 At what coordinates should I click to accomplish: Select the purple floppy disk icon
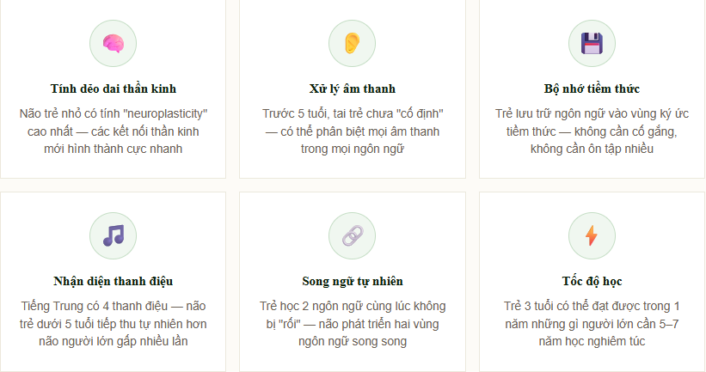tap(592, 43)
